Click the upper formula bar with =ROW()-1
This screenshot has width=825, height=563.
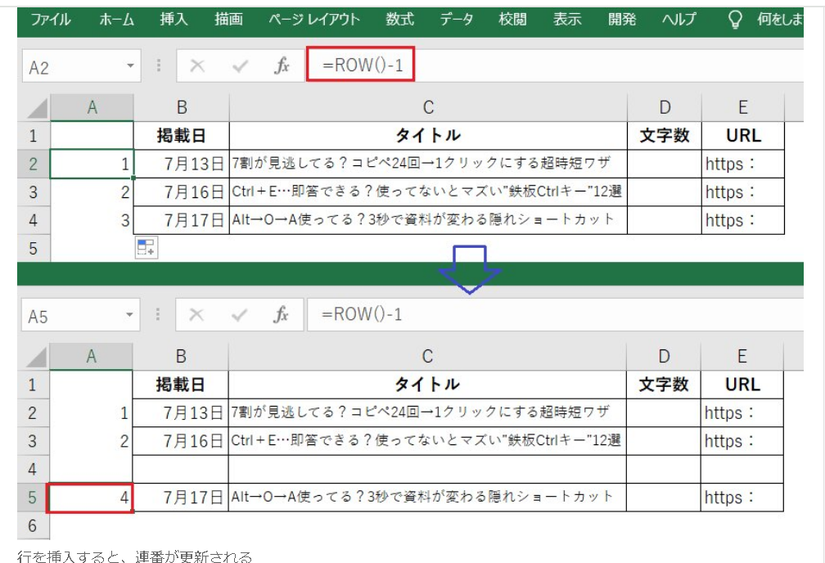(x=556, y=65)
